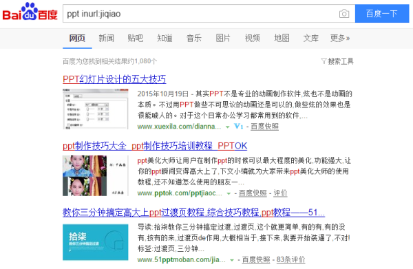This screenshot has width=413, height=269.
Task: Click the search box containing ppt inurl:jiqiao
Action: [x=209, y=14]
